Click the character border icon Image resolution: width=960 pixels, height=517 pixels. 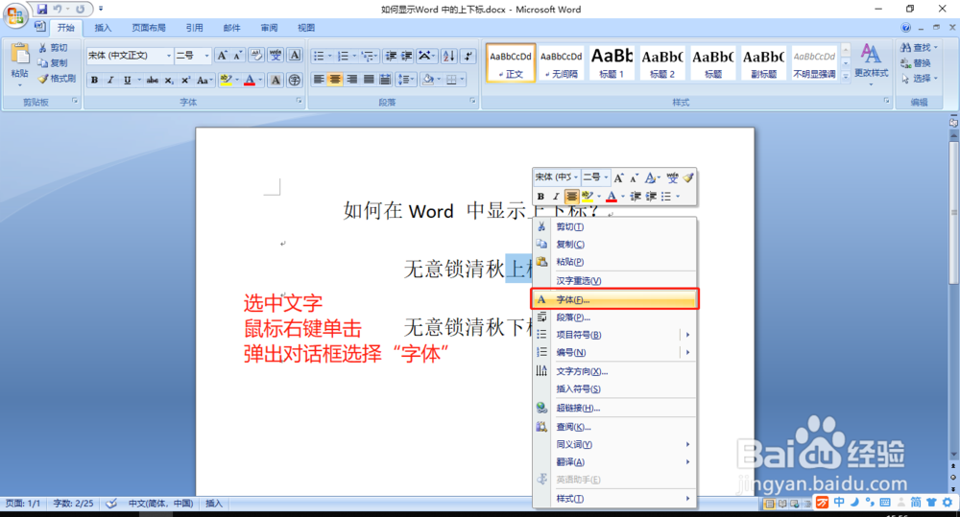[x=295, y=56]
